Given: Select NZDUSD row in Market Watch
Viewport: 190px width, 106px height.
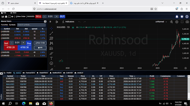Looking at the screenshot, I should [x=24, y=35].
